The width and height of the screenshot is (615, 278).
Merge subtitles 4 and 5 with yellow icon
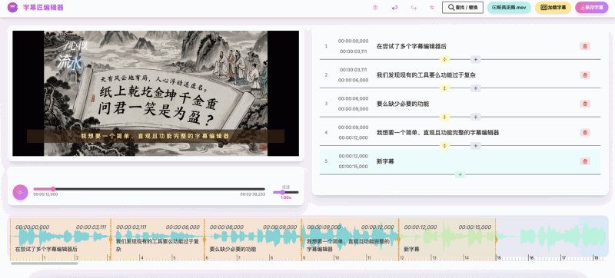[444, 146]
